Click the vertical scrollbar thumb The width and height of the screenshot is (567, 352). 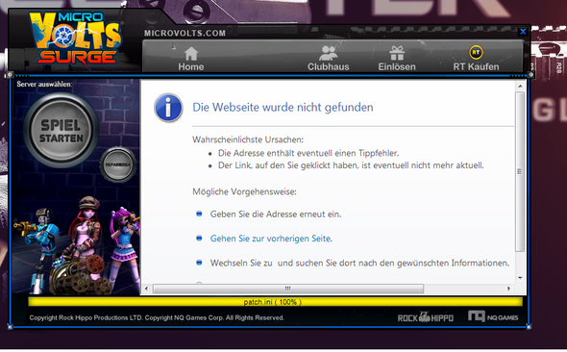[x=520, y=171]
